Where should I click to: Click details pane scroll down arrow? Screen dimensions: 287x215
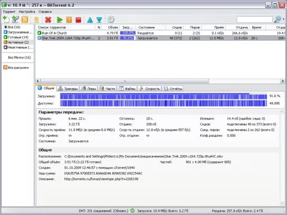(x=282, y=203)
